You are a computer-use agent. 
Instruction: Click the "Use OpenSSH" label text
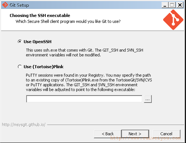tap(38, 42)
